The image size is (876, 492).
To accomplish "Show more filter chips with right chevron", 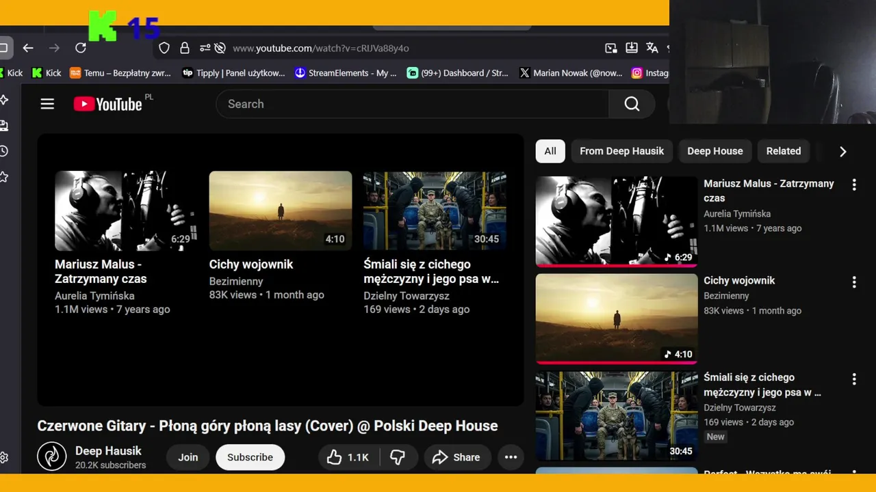I will [x=842, y=152].
